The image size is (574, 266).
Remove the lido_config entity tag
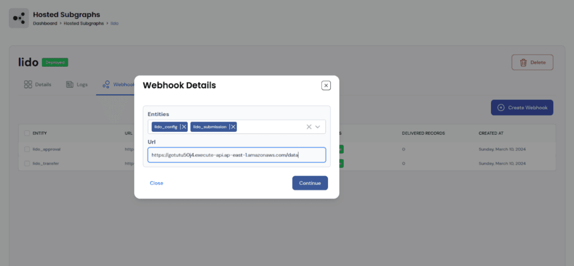[184, 127]
